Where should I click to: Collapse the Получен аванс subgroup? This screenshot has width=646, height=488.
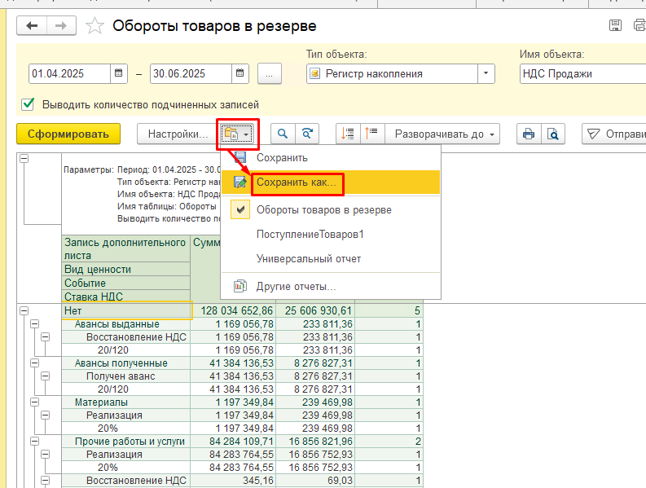tap(46, 376)
